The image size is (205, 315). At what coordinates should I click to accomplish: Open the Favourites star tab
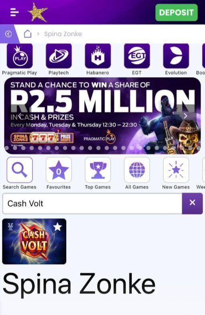[x=59, y=170]
